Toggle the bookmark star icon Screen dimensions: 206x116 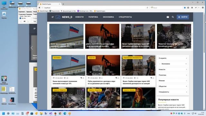pyautogui.click(x=185, y=8)
